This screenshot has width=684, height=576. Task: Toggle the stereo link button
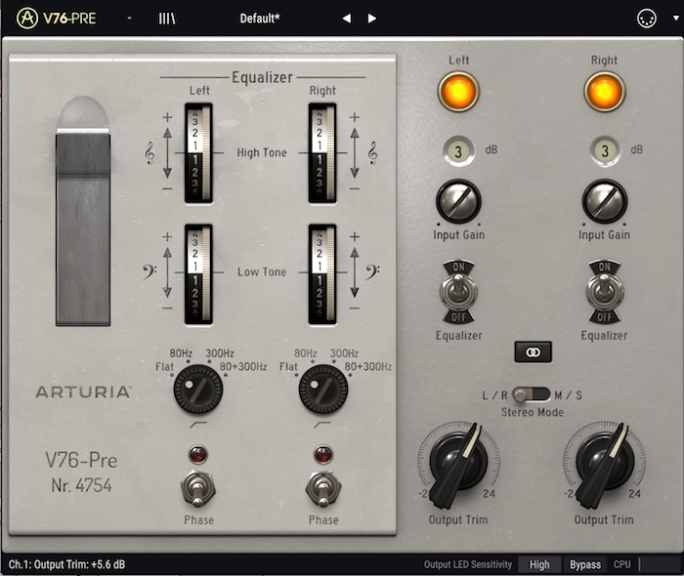click(x=533, y=352)
